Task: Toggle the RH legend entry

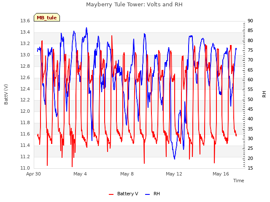Action: pyautogui.click(x=153, y=194)
